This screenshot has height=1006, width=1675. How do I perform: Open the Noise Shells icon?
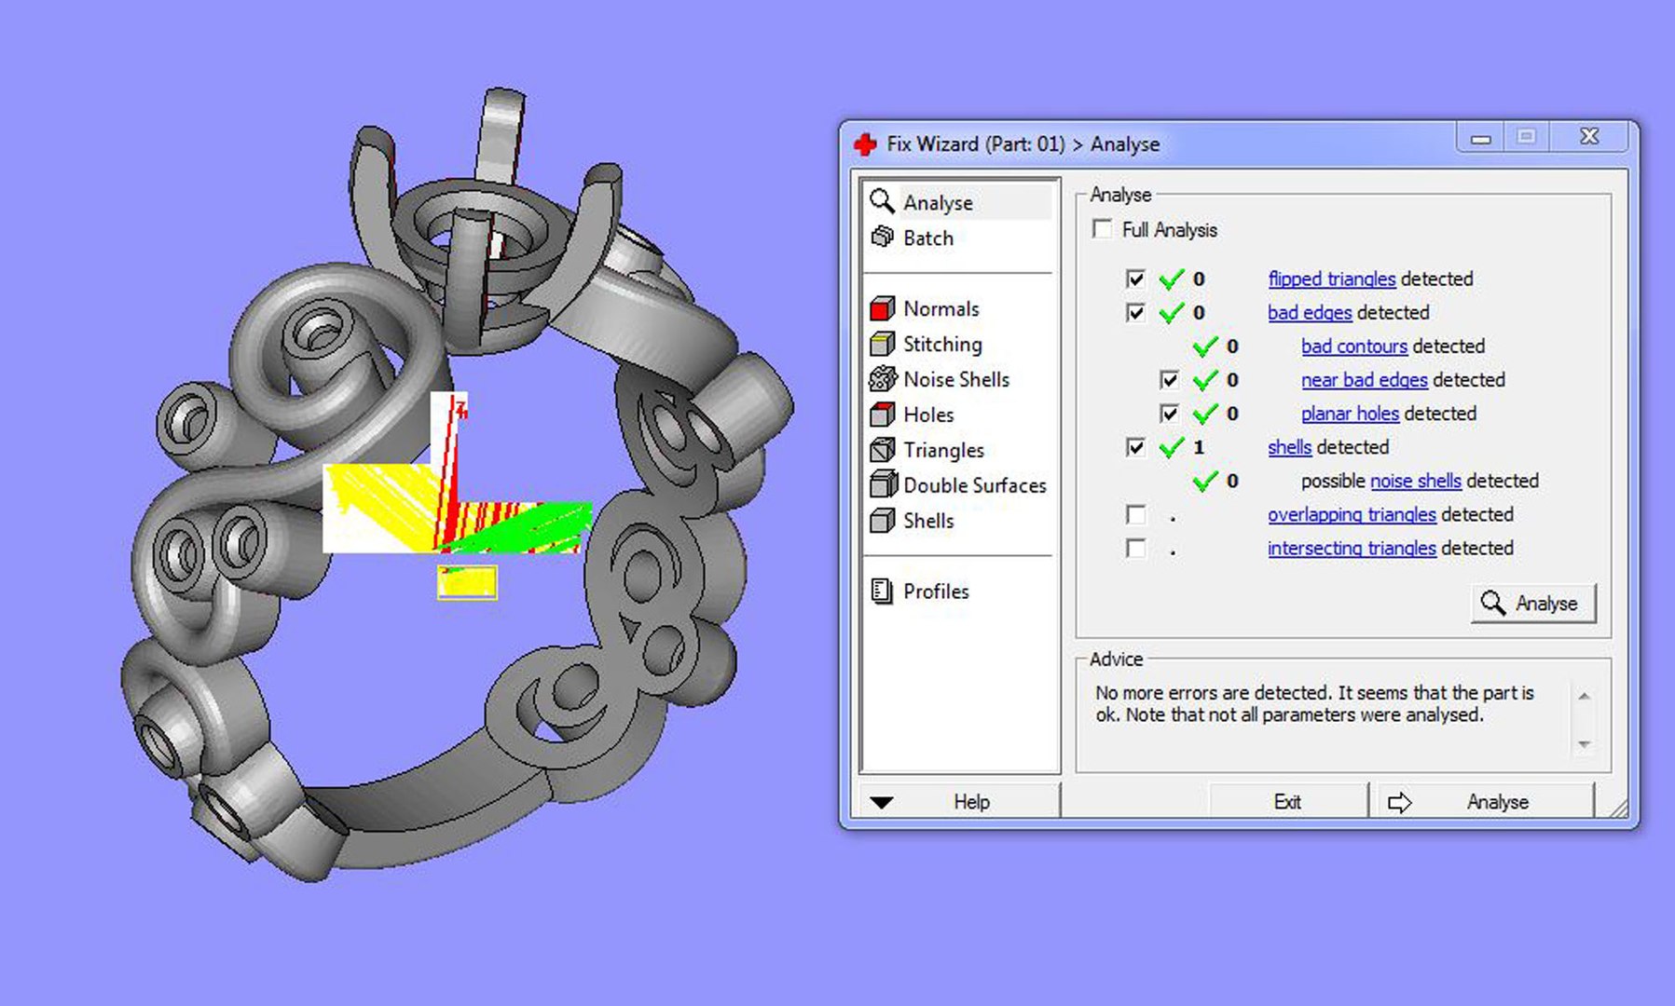coord(882,379)
